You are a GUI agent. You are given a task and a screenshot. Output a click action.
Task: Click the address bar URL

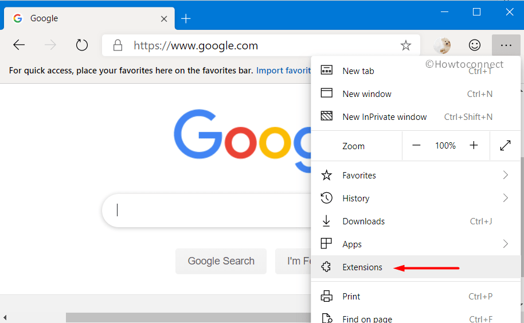(x=196, y=45)
